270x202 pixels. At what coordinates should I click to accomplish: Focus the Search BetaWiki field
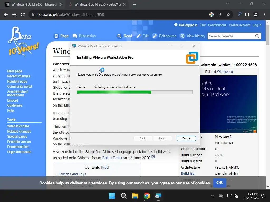(231, 36)
